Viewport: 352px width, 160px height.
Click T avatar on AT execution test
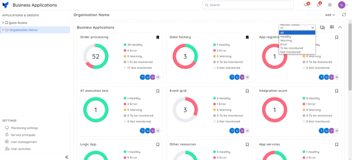[x=142, y=131]
